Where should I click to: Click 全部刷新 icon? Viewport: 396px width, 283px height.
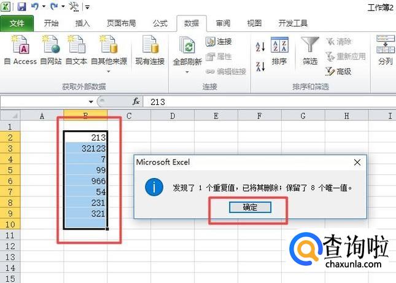pos(187,45)
